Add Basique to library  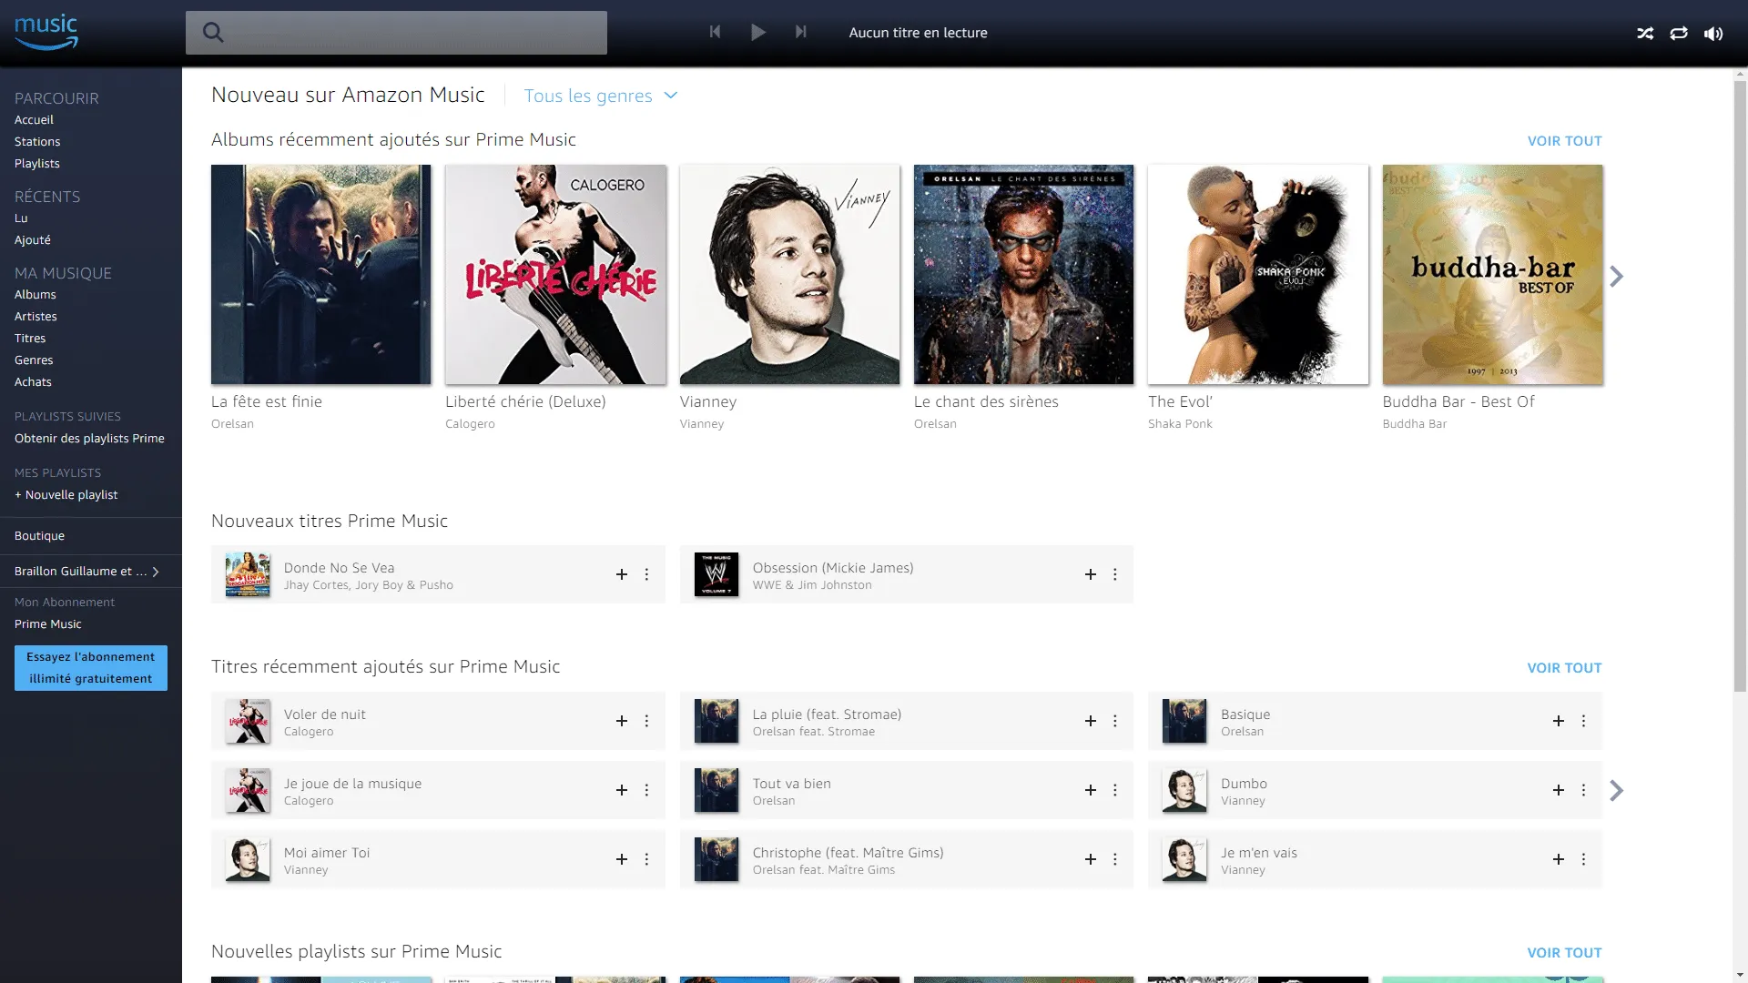[x=1559, y=721]
